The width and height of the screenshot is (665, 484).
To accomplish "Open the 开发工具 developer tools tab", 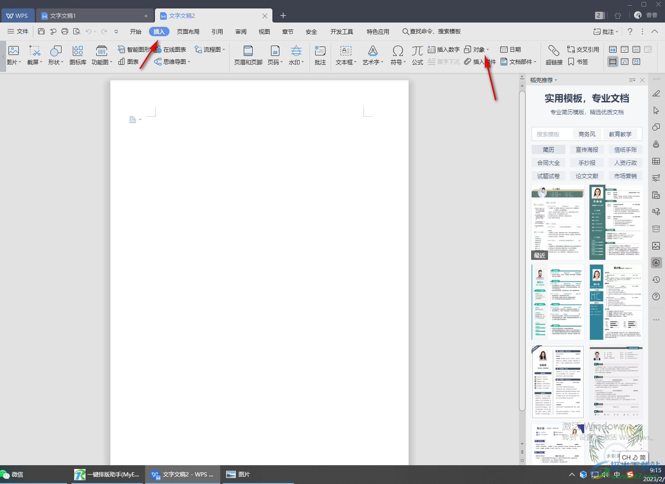I will click(342, 31).
